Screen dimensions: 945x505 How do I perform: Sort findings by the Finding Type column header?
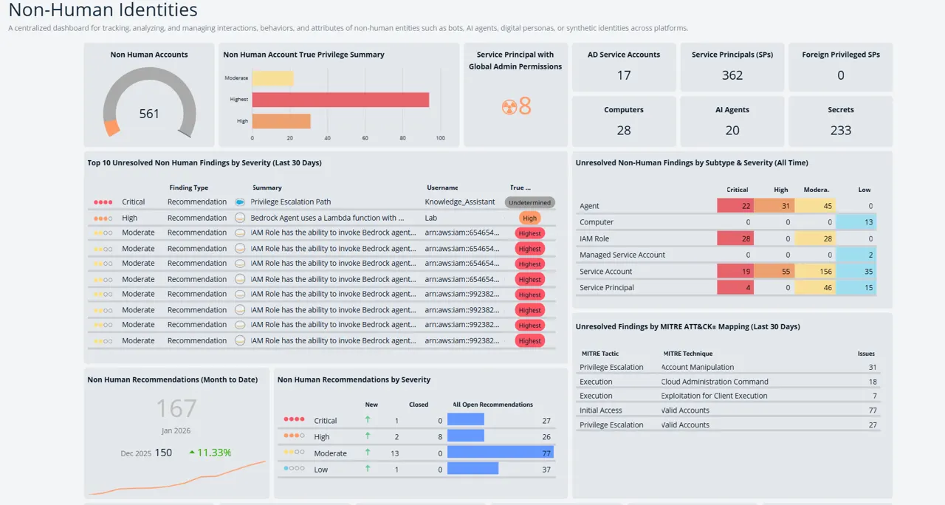click(189, 188)
